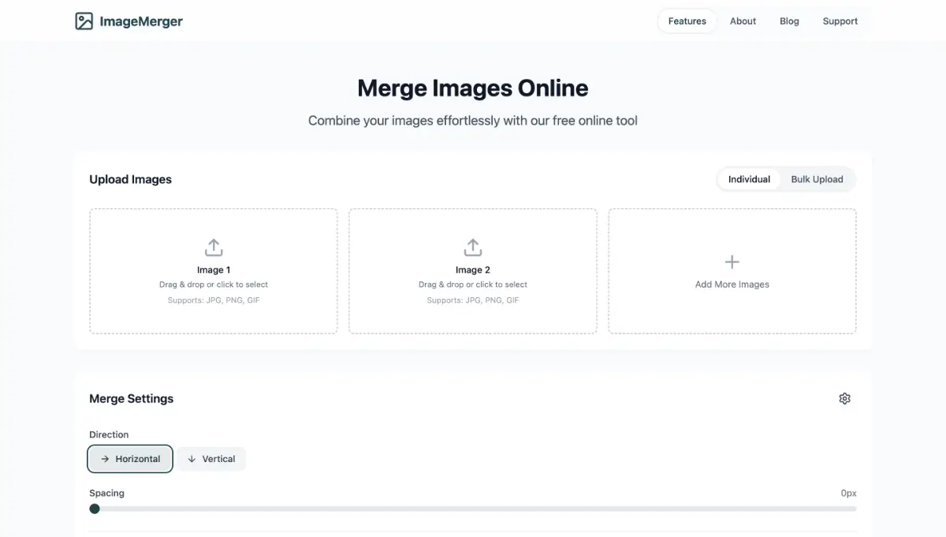946x537 pixels.
Task: Select the Horizontal direction button
Action: pyautogui.click(x=130, y=458)
